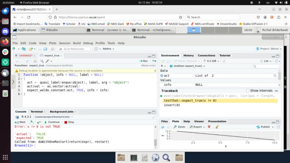Click the find magnifier icon in source editor

pos(42,61)
